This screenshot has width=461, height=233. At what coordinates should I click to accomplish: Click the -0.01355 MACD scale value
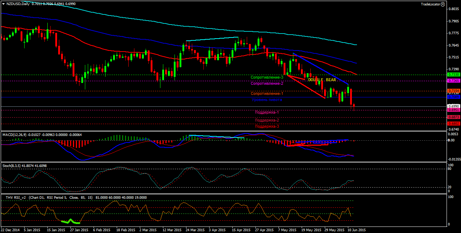(454, 159)
